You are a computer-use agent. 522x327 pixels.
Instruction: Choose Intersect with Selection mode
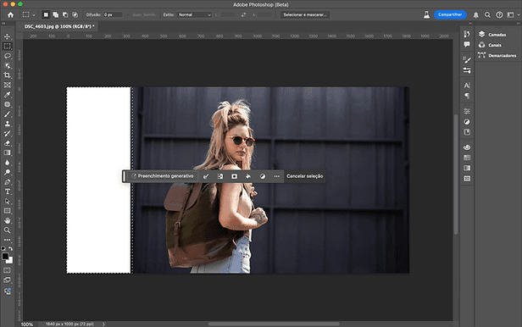(75, 14)
